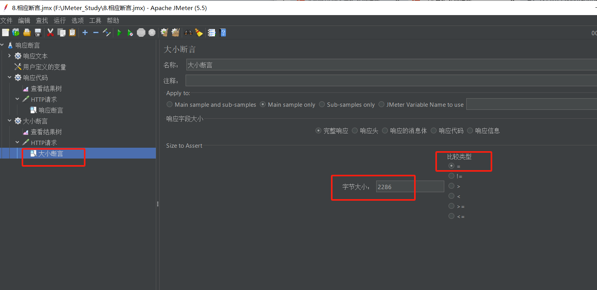Select Main sample only option

click(x=288, y=104)
